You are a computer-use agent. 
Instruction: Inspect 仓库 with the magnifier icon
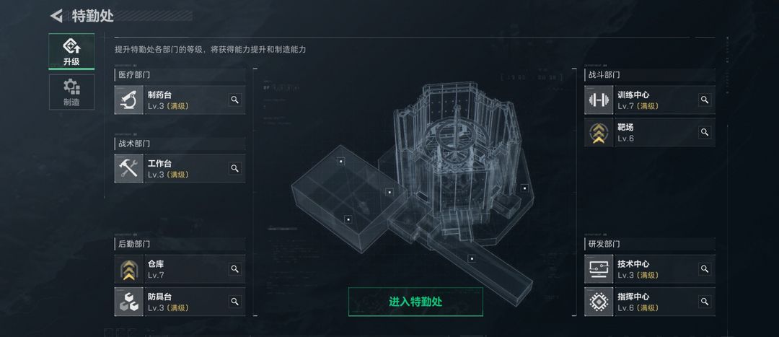point(235,269)
